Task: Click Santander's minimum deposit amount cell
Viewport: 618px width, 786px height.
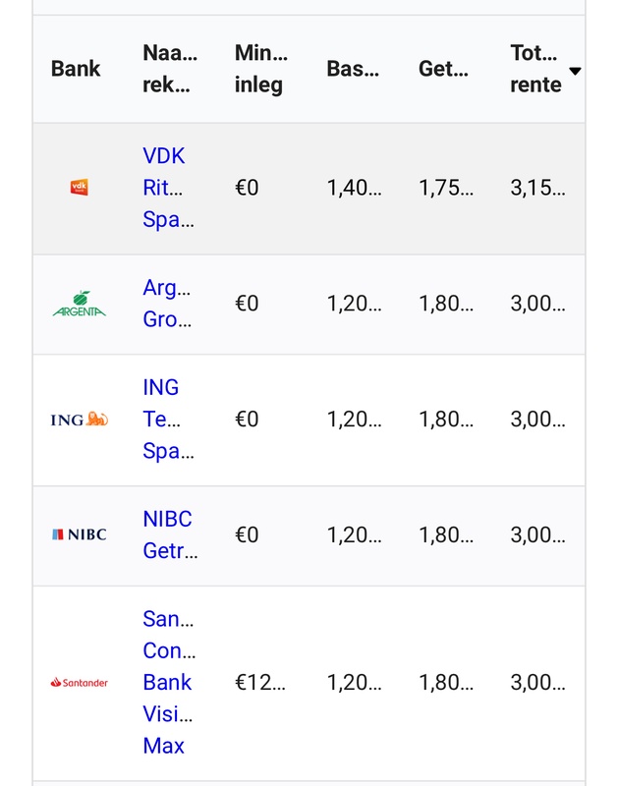Action: [x=260, y=682]
